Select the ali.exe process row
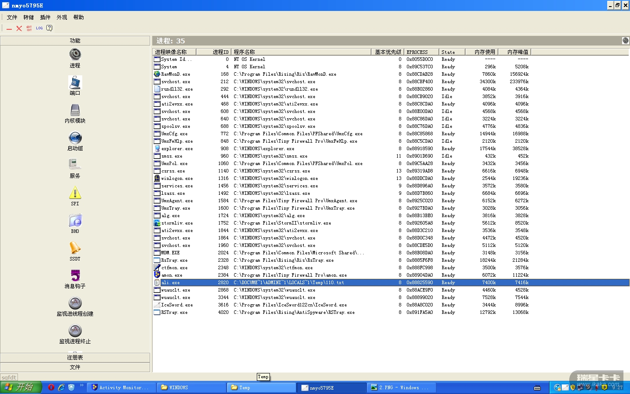The height and width of the screenshot is (394, 630). [x=391, y=282]
